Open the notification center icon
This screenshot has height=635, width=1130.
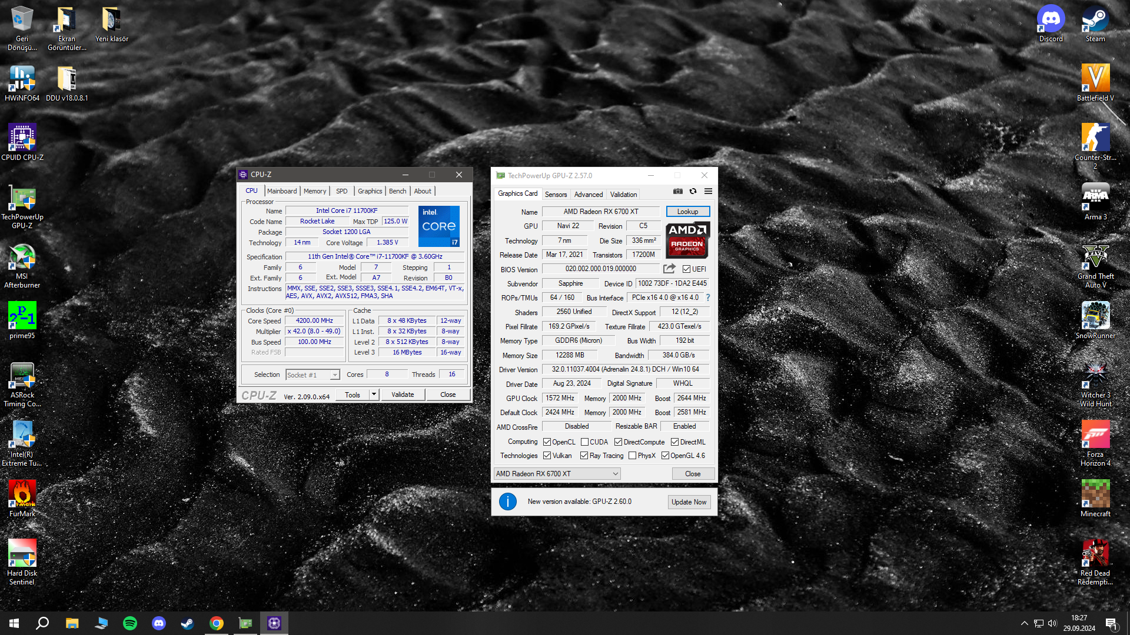1112,623
